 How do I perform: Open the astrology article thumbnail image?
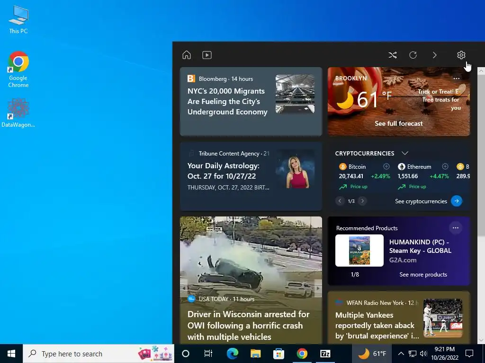(x=295, y=169)
